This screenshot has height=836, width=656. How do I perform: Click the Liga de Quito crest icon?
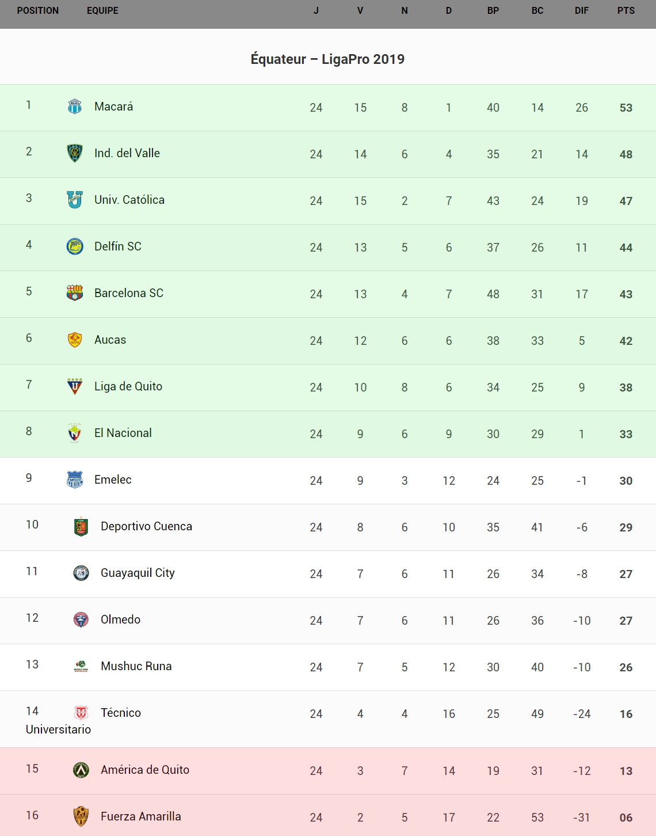pyautogui.click(x=75, y=386)
